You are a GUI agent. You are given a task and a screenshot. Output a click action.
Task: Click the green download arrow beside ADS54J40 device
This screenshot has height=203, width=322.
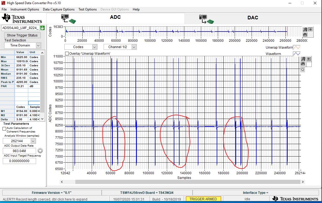tap(42, 28)
